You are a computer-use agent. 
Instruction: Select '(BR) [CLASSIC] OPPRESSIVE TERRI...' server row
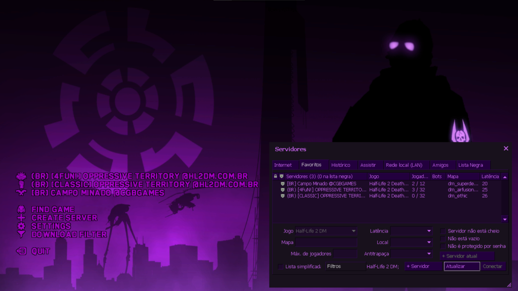[x=386, y=196]
